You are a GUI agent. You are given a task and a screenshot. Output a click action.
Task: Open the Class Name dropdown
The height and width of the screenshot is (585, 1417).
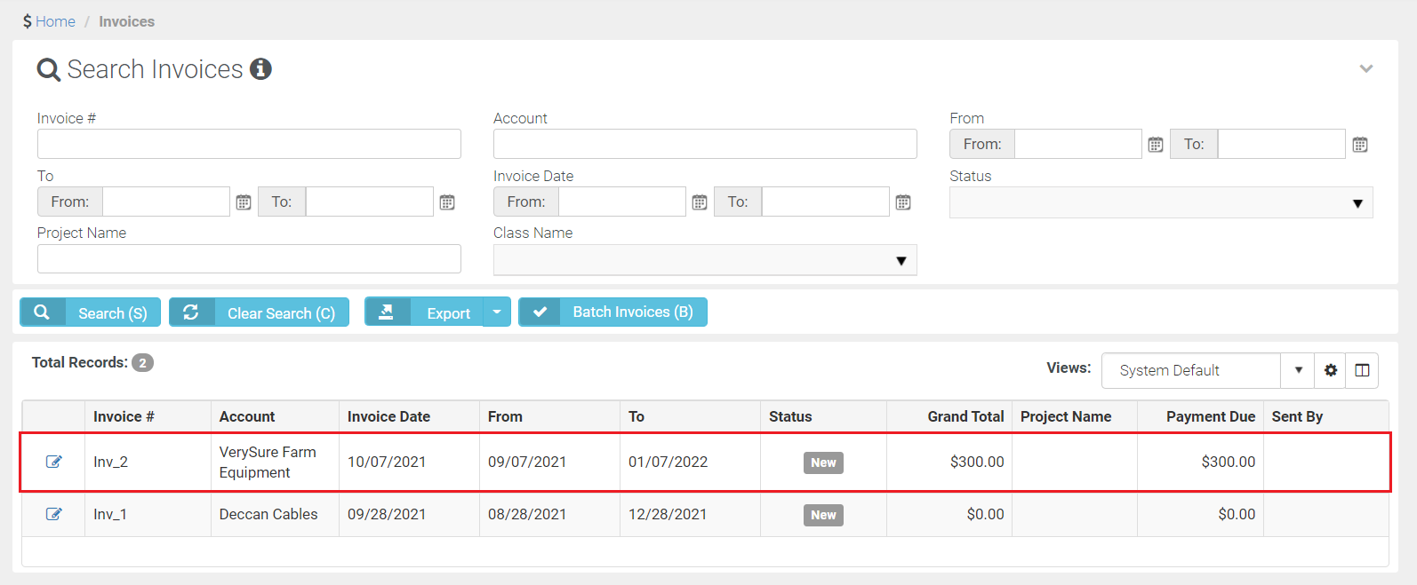(704, 260)
